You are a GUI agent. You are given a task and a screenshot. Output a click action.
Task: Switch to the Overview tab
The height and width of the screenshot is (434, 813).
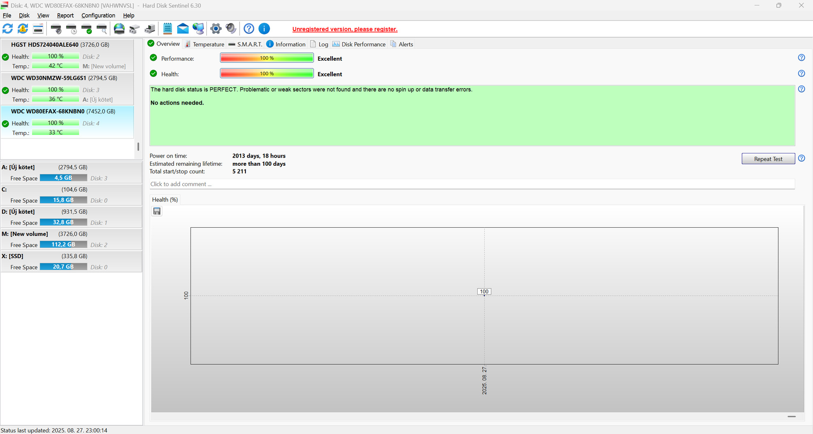pos(164,44)
